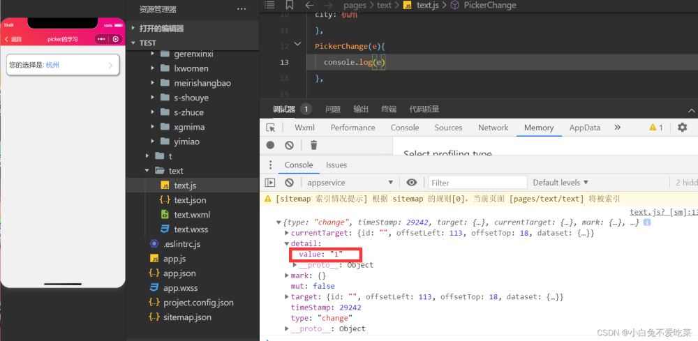The image size is (698, 341).
Task: Click the record heap profile button
Action: pos(271,145)
